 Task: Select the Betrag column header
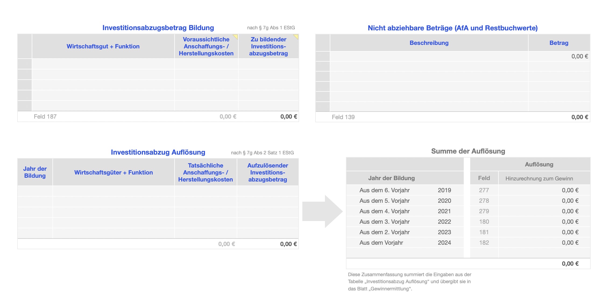[559, 43]
